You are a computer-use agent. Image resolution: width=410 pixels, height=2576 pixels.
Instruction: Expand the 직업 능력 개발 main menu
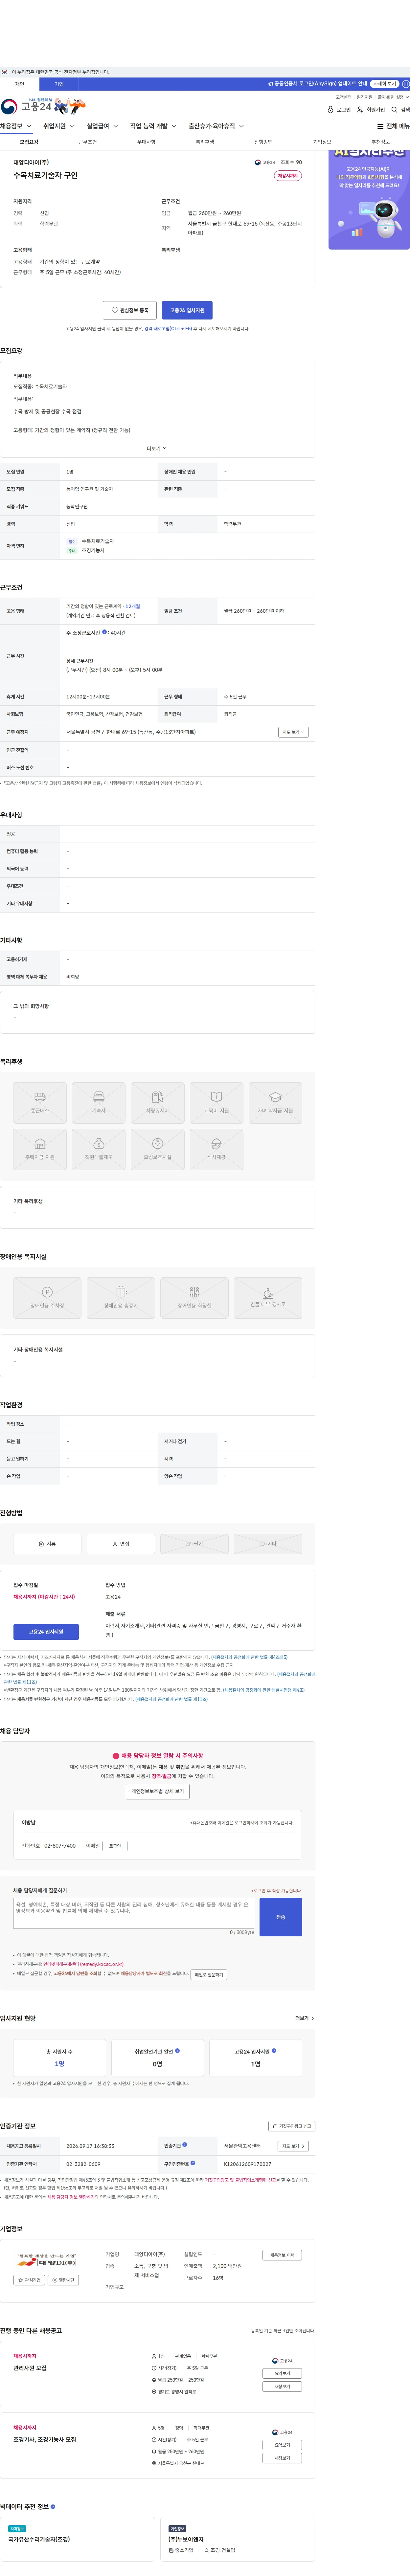click(153, 126)
